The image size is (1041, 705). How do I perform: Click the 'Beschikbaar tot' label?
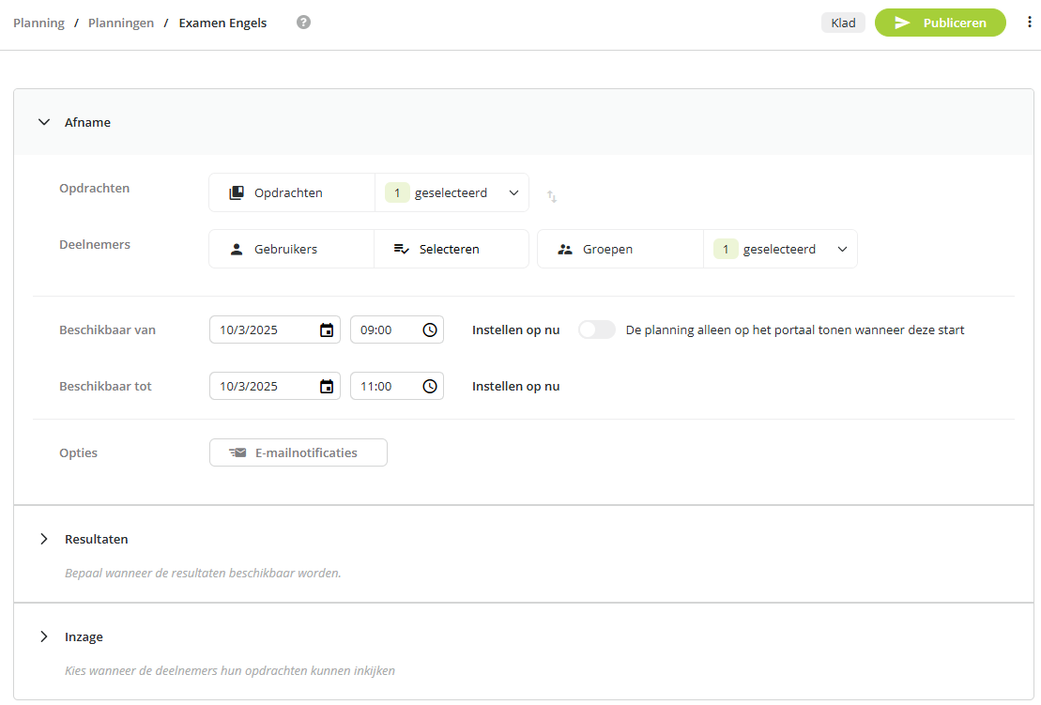pyautogui.click(x=105, y=387)
